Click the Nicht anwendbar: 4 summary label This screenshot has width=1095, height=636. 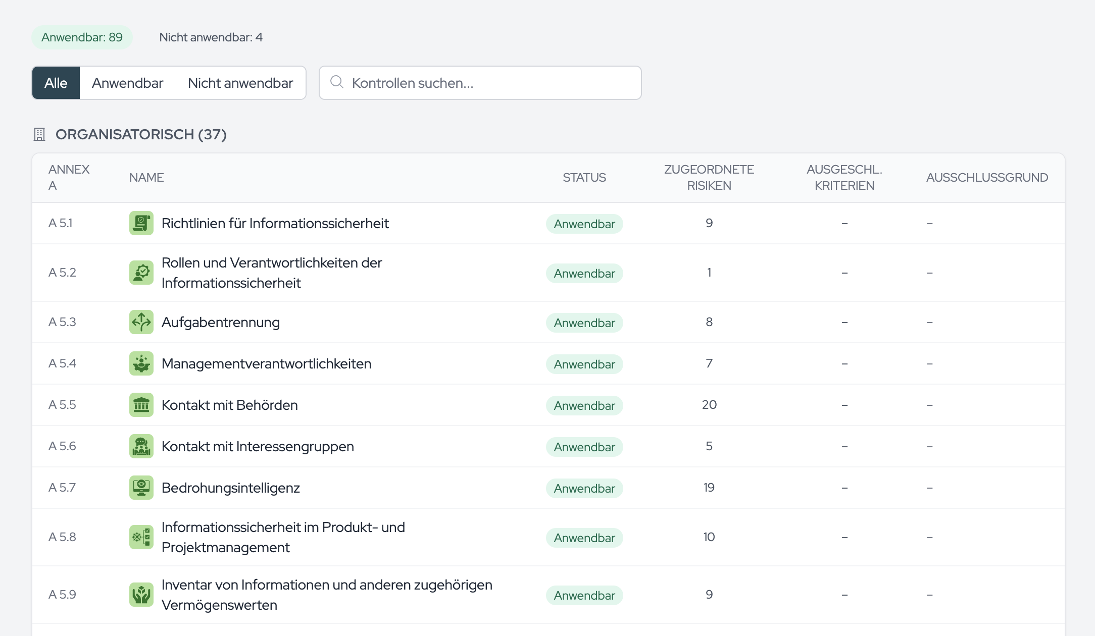click(x=211, y=37)
